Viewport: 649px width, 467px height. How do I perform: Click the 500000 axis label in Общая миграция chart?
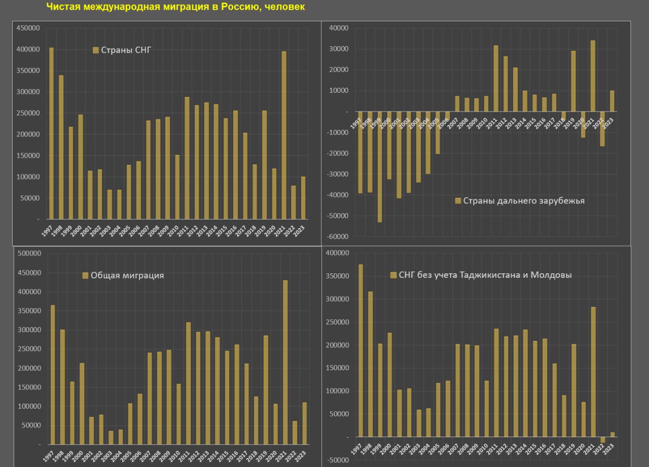(x=30, y=254)
